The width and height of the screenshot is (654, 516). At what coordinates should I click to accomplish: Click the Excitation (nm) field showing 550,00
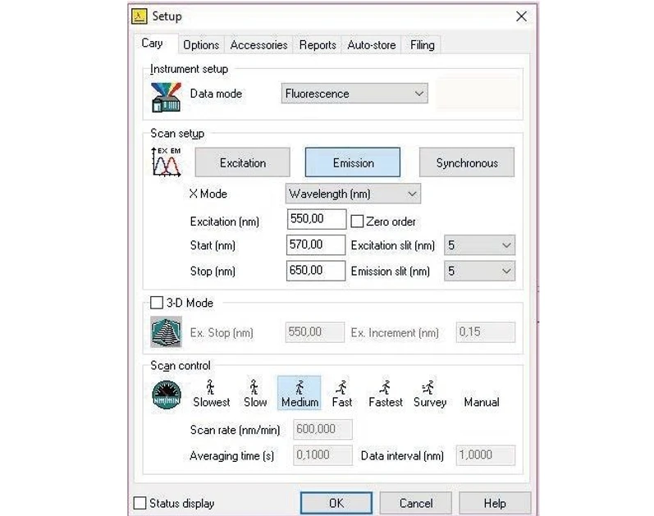click(x=317, y=219)
